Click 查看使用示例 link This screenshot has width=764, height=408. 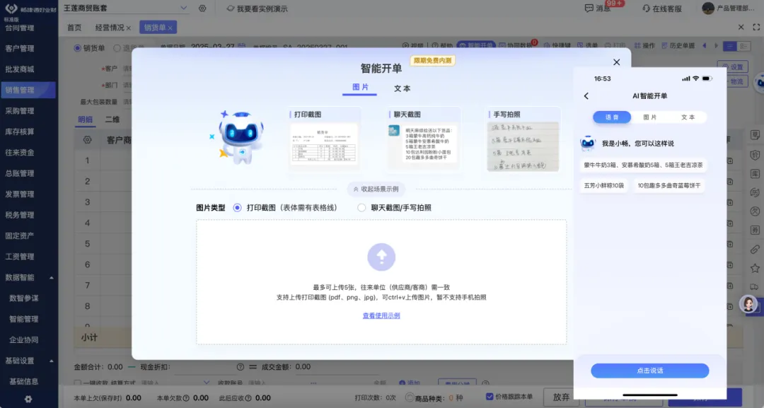tap(381, 316)
